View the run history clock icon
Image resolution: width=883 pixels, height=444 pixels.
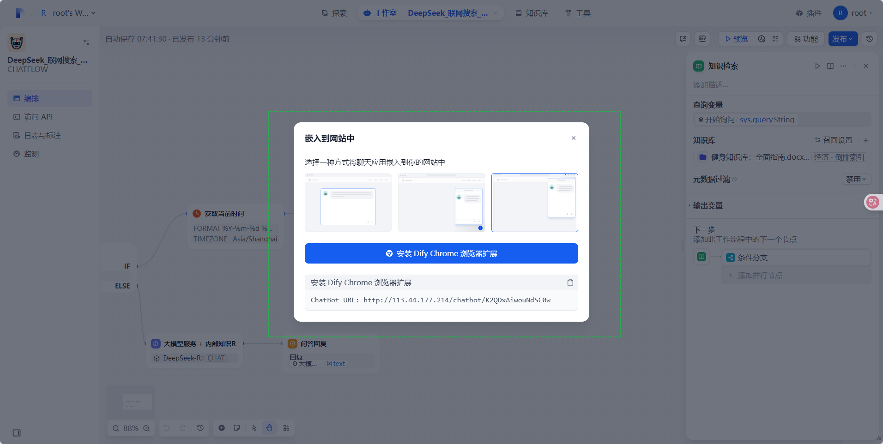pos(762,39)
